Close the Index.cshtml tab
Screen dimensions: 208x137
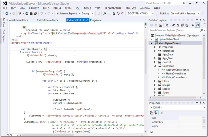[x=87, y=20]
